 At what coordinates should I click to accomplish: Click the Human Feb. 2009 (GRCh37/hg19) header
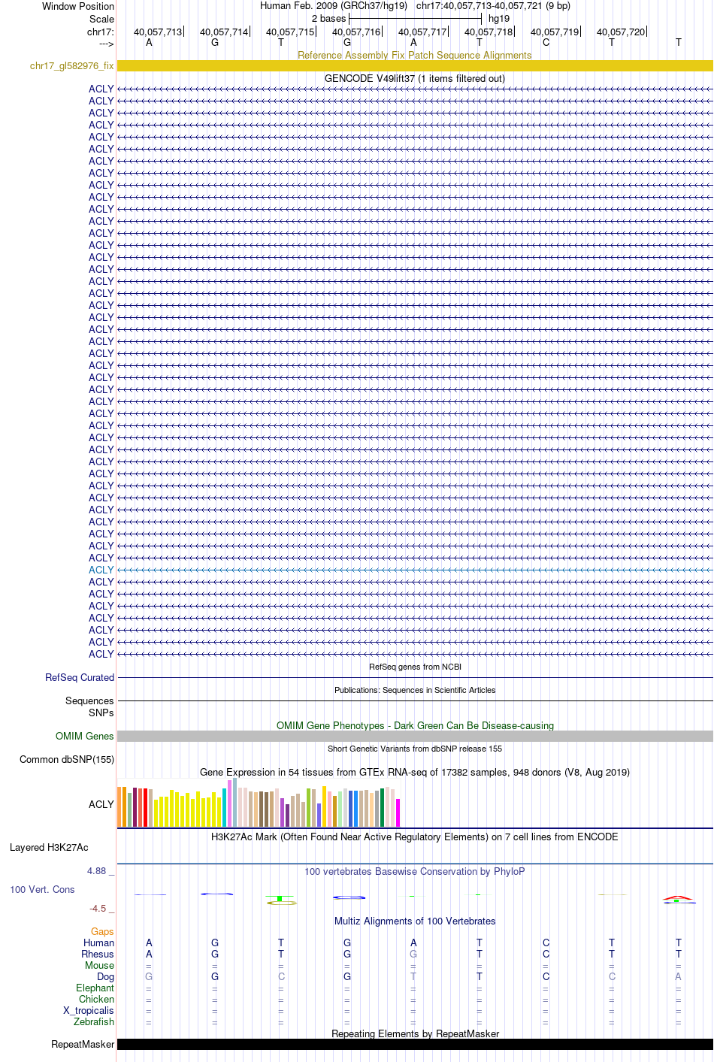pos(334,5)
